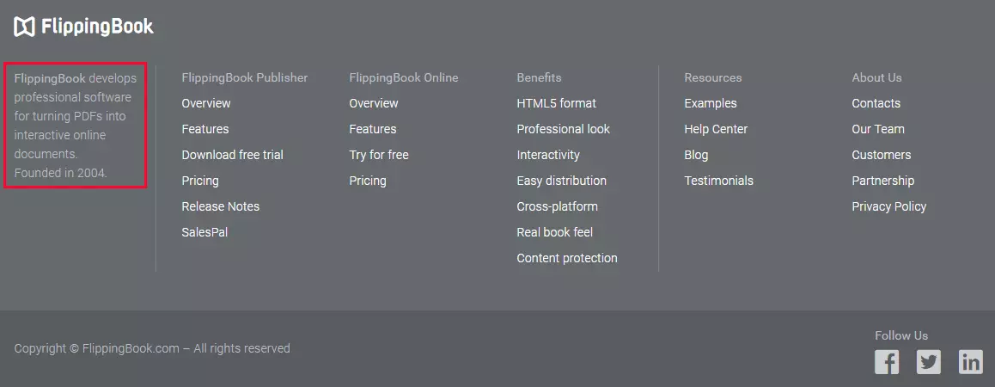Go to Release Notes page

click(220, 206)
